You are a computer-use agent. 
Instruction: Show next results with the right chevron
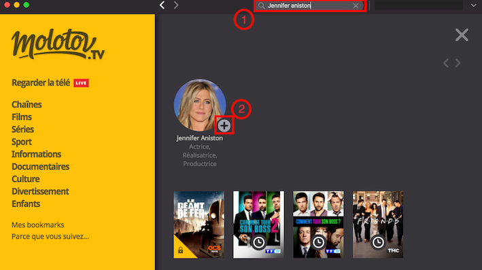tap(458, 63)
